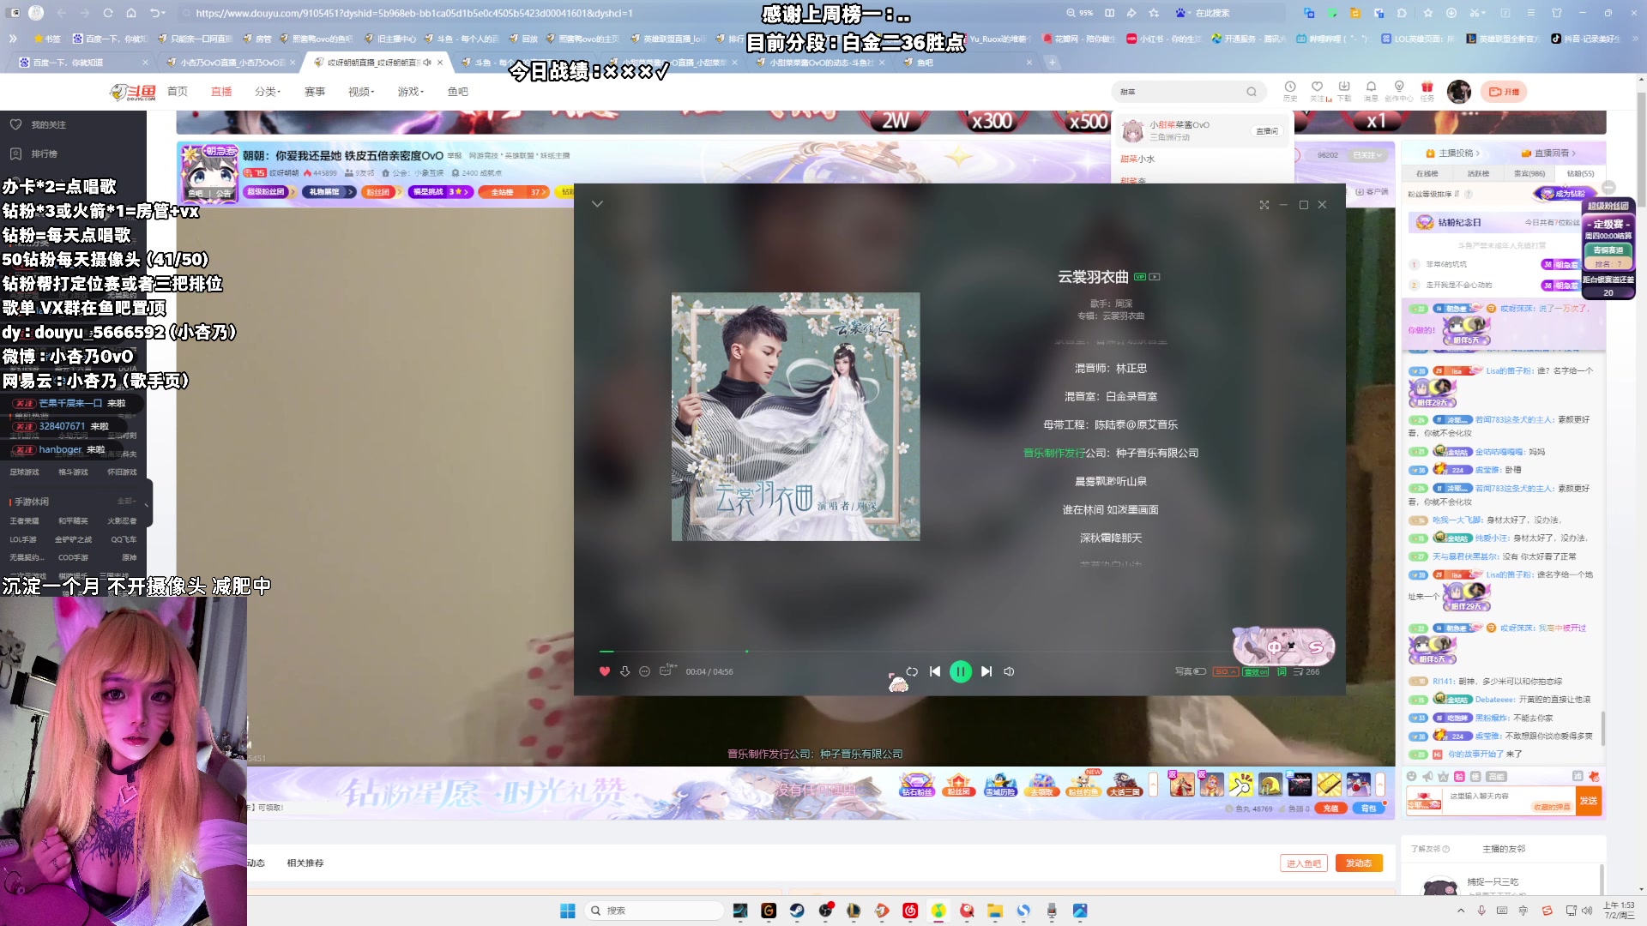
Task: Open 关注 heart icon in header
Action: [1318, 90]
